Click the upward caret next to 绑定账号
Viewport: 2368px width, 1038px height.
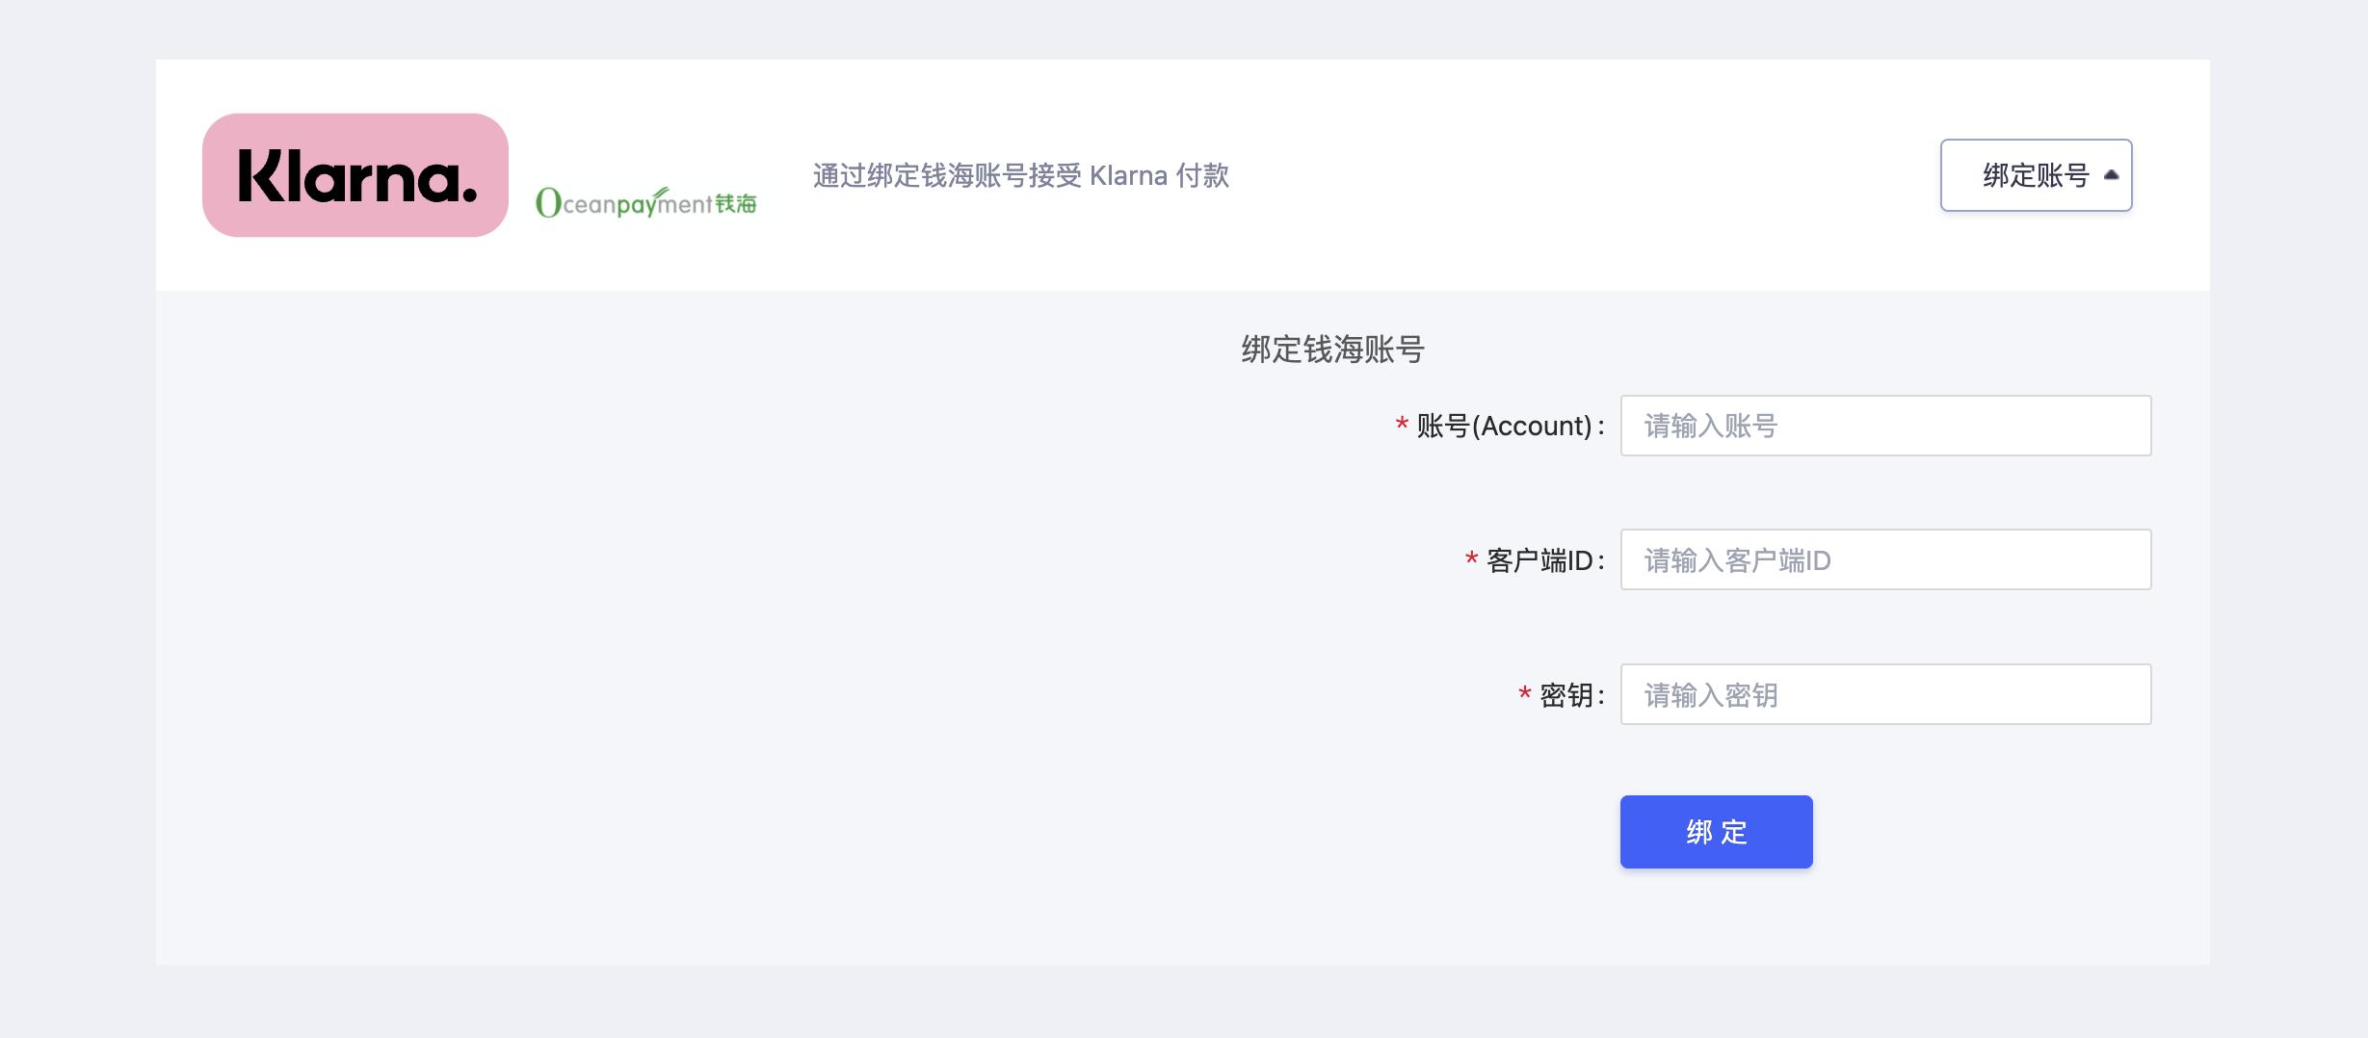point(2110,174)
